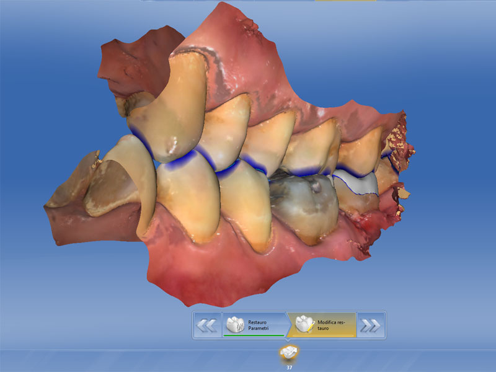This screenshot has width=496, height=372.
Task: Select the tooth 37 restoration icon
Action: pos(288,352)
